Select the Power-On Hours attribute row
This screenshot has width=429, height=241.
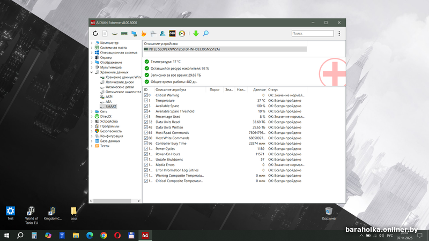tap(225, 154)
